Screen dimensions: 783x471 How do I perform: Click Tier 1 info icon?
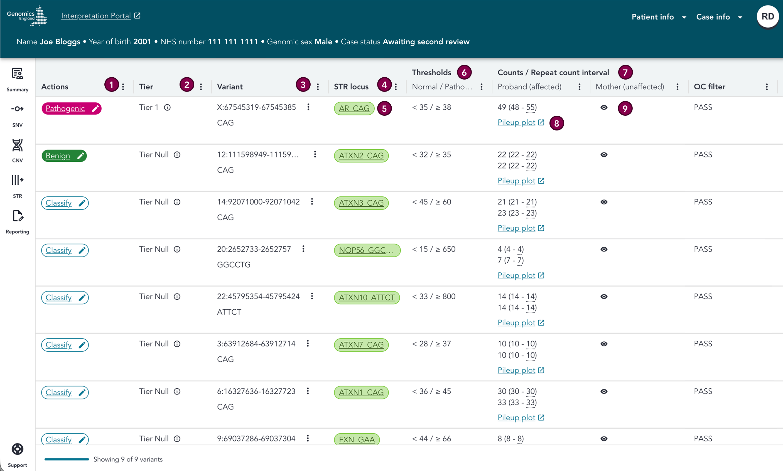pyautogui.click(x=167, y=108)
